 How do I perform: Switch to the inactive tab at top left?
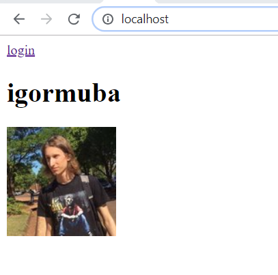click(51, 1)
